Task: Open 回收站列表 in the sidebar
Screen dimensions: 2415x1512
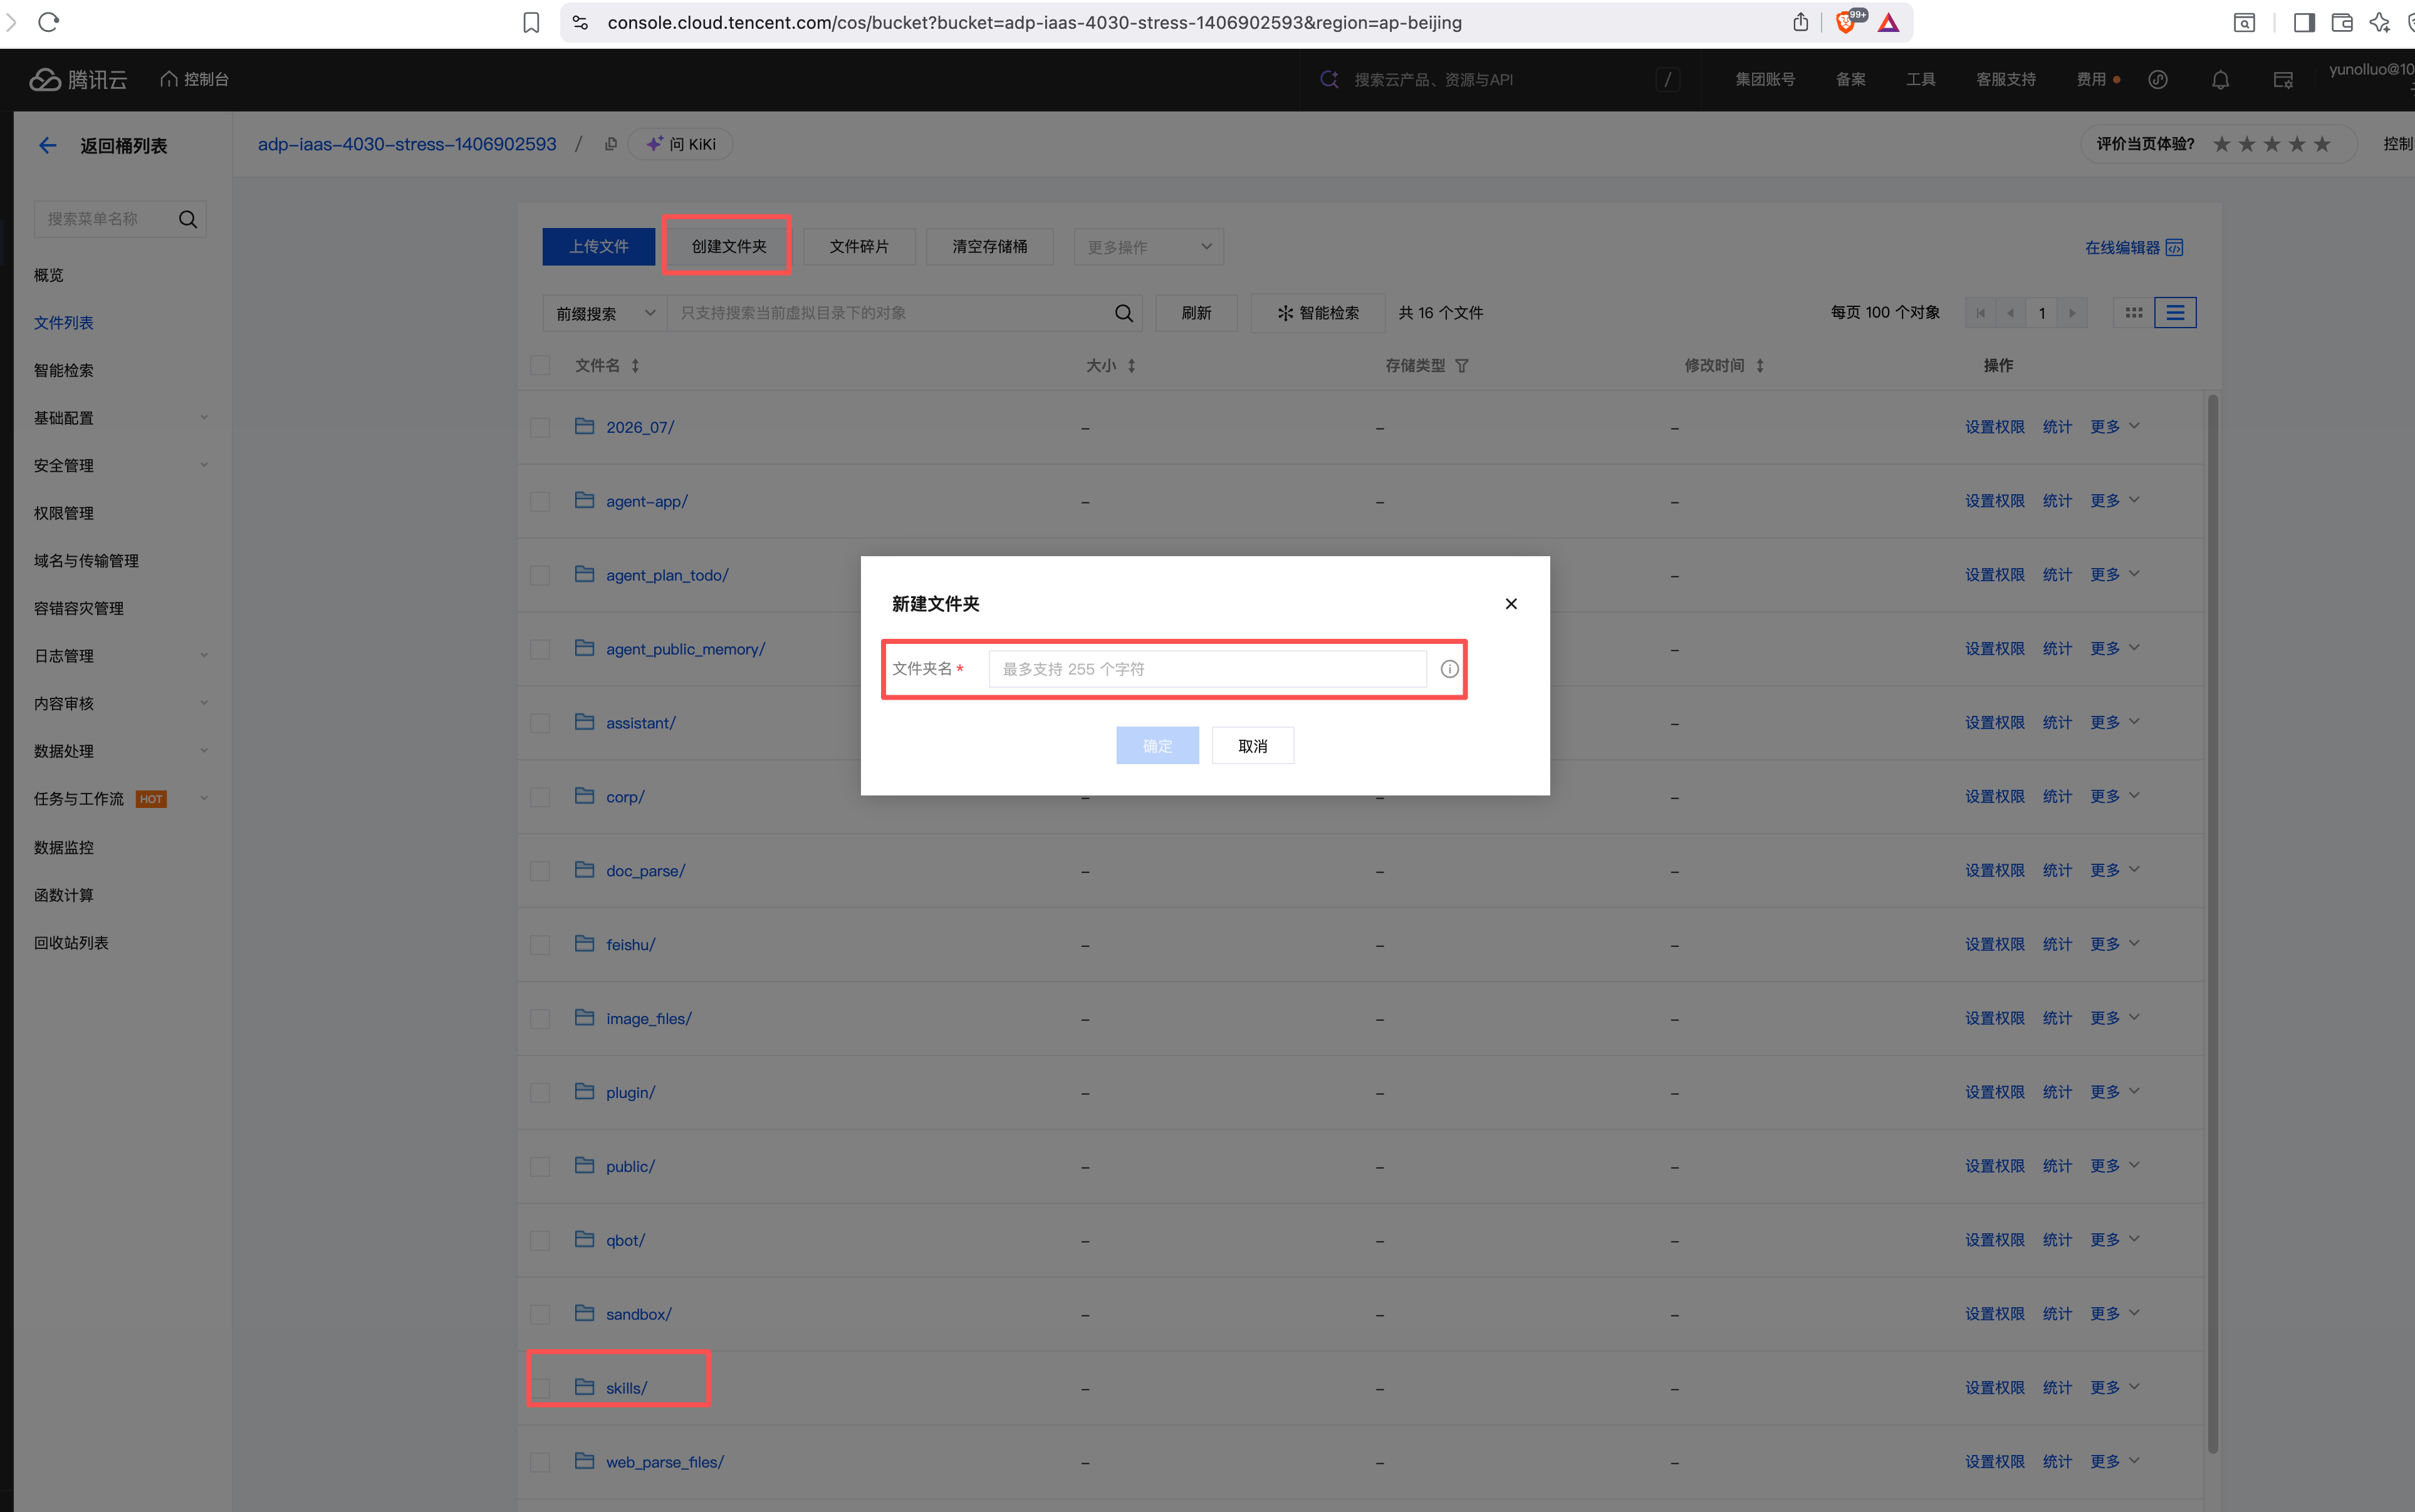Action: coord(71,943)
